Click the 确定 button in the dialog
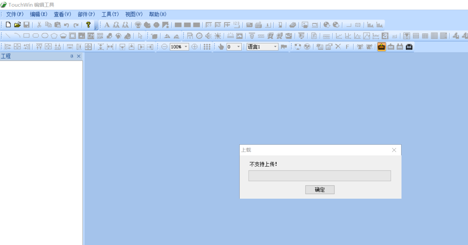468x245 pixels. point(320,190)
